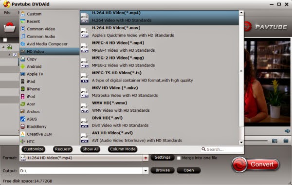Image resolution: width=292 pixels, height=185 pixels.
Task: Choose MPEG-2 HD Video(*.mpg) format
Action: [159, 63]
